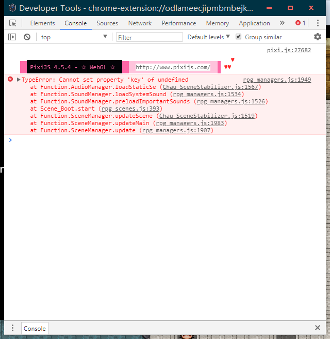
Task: Clear the console with the ban icon
Action: tap(27, 37)
